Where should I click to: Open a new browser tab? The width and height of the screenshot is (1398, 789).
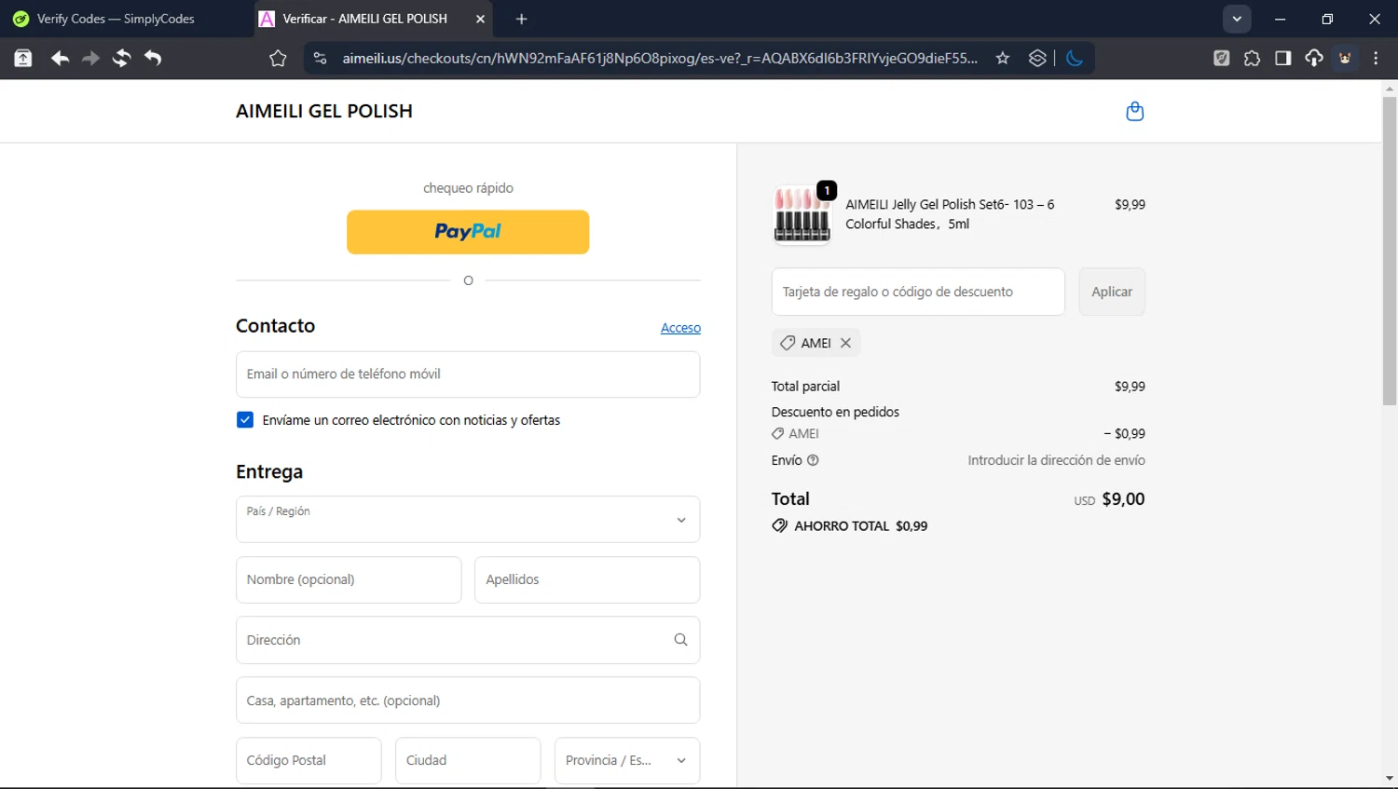tap(521, 19)
